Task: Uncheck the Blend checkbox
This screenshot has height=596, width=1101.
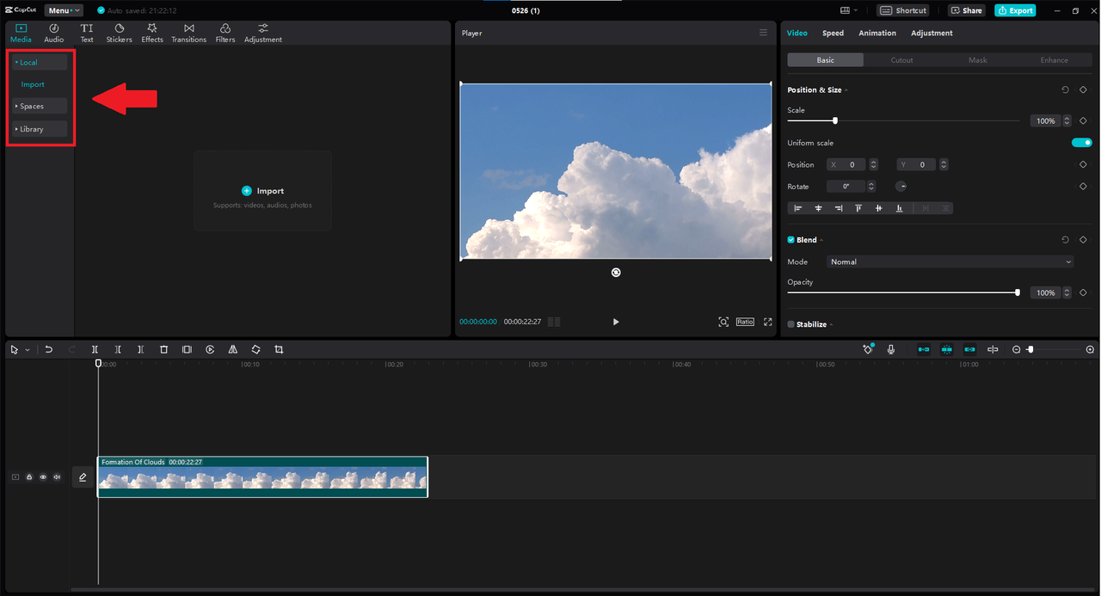Action: (791, 240)
